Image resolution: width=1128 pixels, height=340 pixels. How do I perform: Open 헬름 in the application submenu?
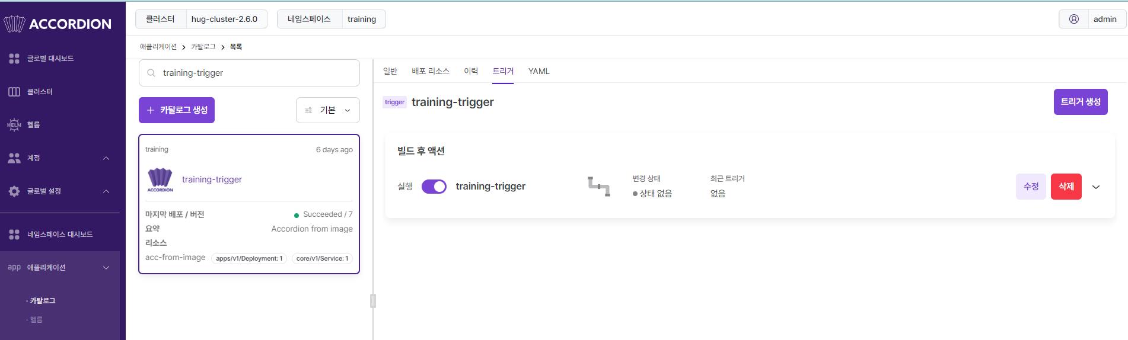pos(36,320)
